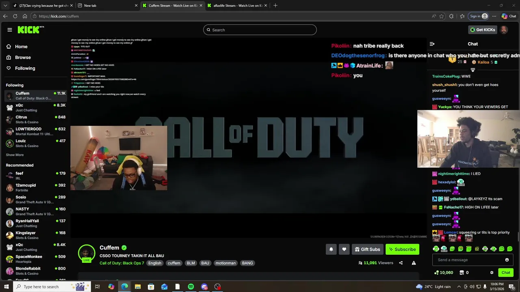Open chat settings gear icon
This screenshot has height=292, width=520.
492,273
